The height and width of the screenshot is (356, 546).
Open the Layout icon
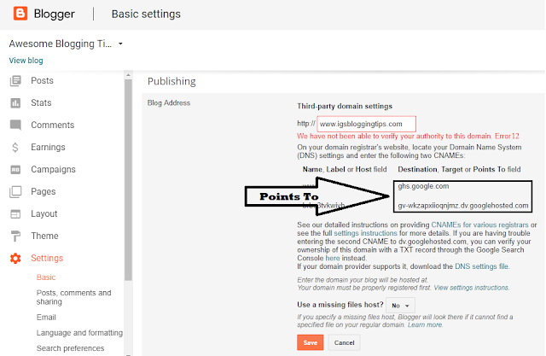[x=15, y=214]
